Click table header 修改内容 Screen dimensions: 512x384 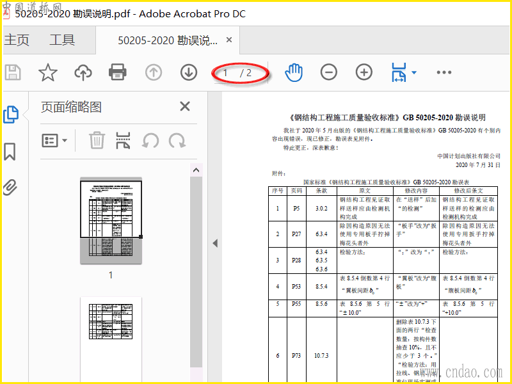click(417, 191)
